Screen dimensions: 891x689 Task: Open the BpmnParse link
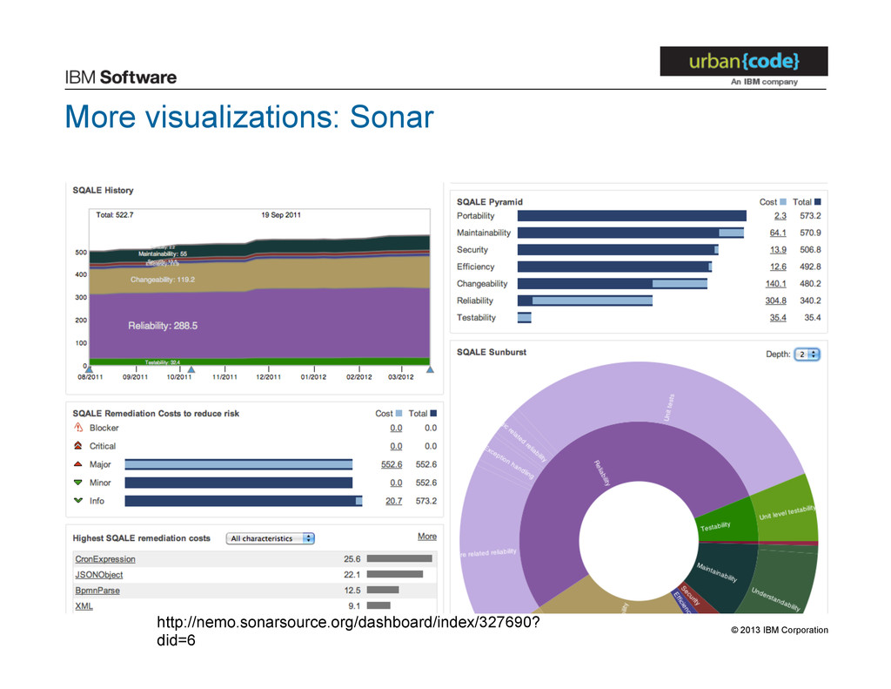(x=97, y=591)
